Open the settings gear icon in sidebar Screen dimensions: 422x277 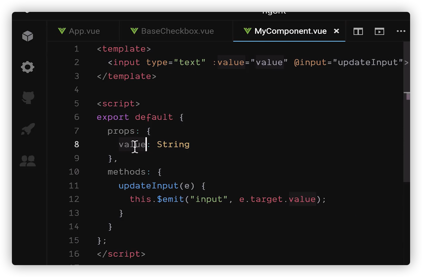tap(27, 67)
